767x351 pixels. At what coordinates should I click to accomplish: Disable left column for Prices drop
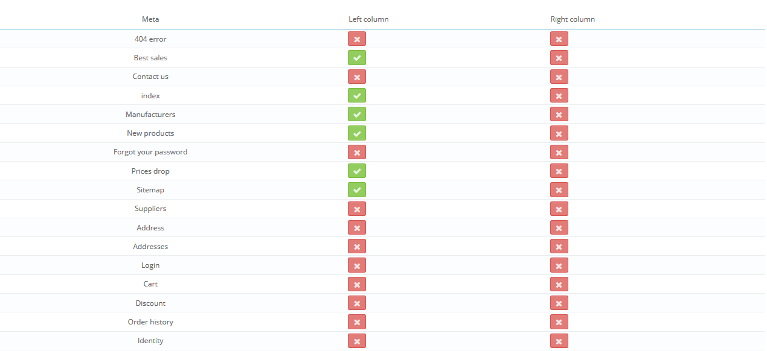[357, 171]
